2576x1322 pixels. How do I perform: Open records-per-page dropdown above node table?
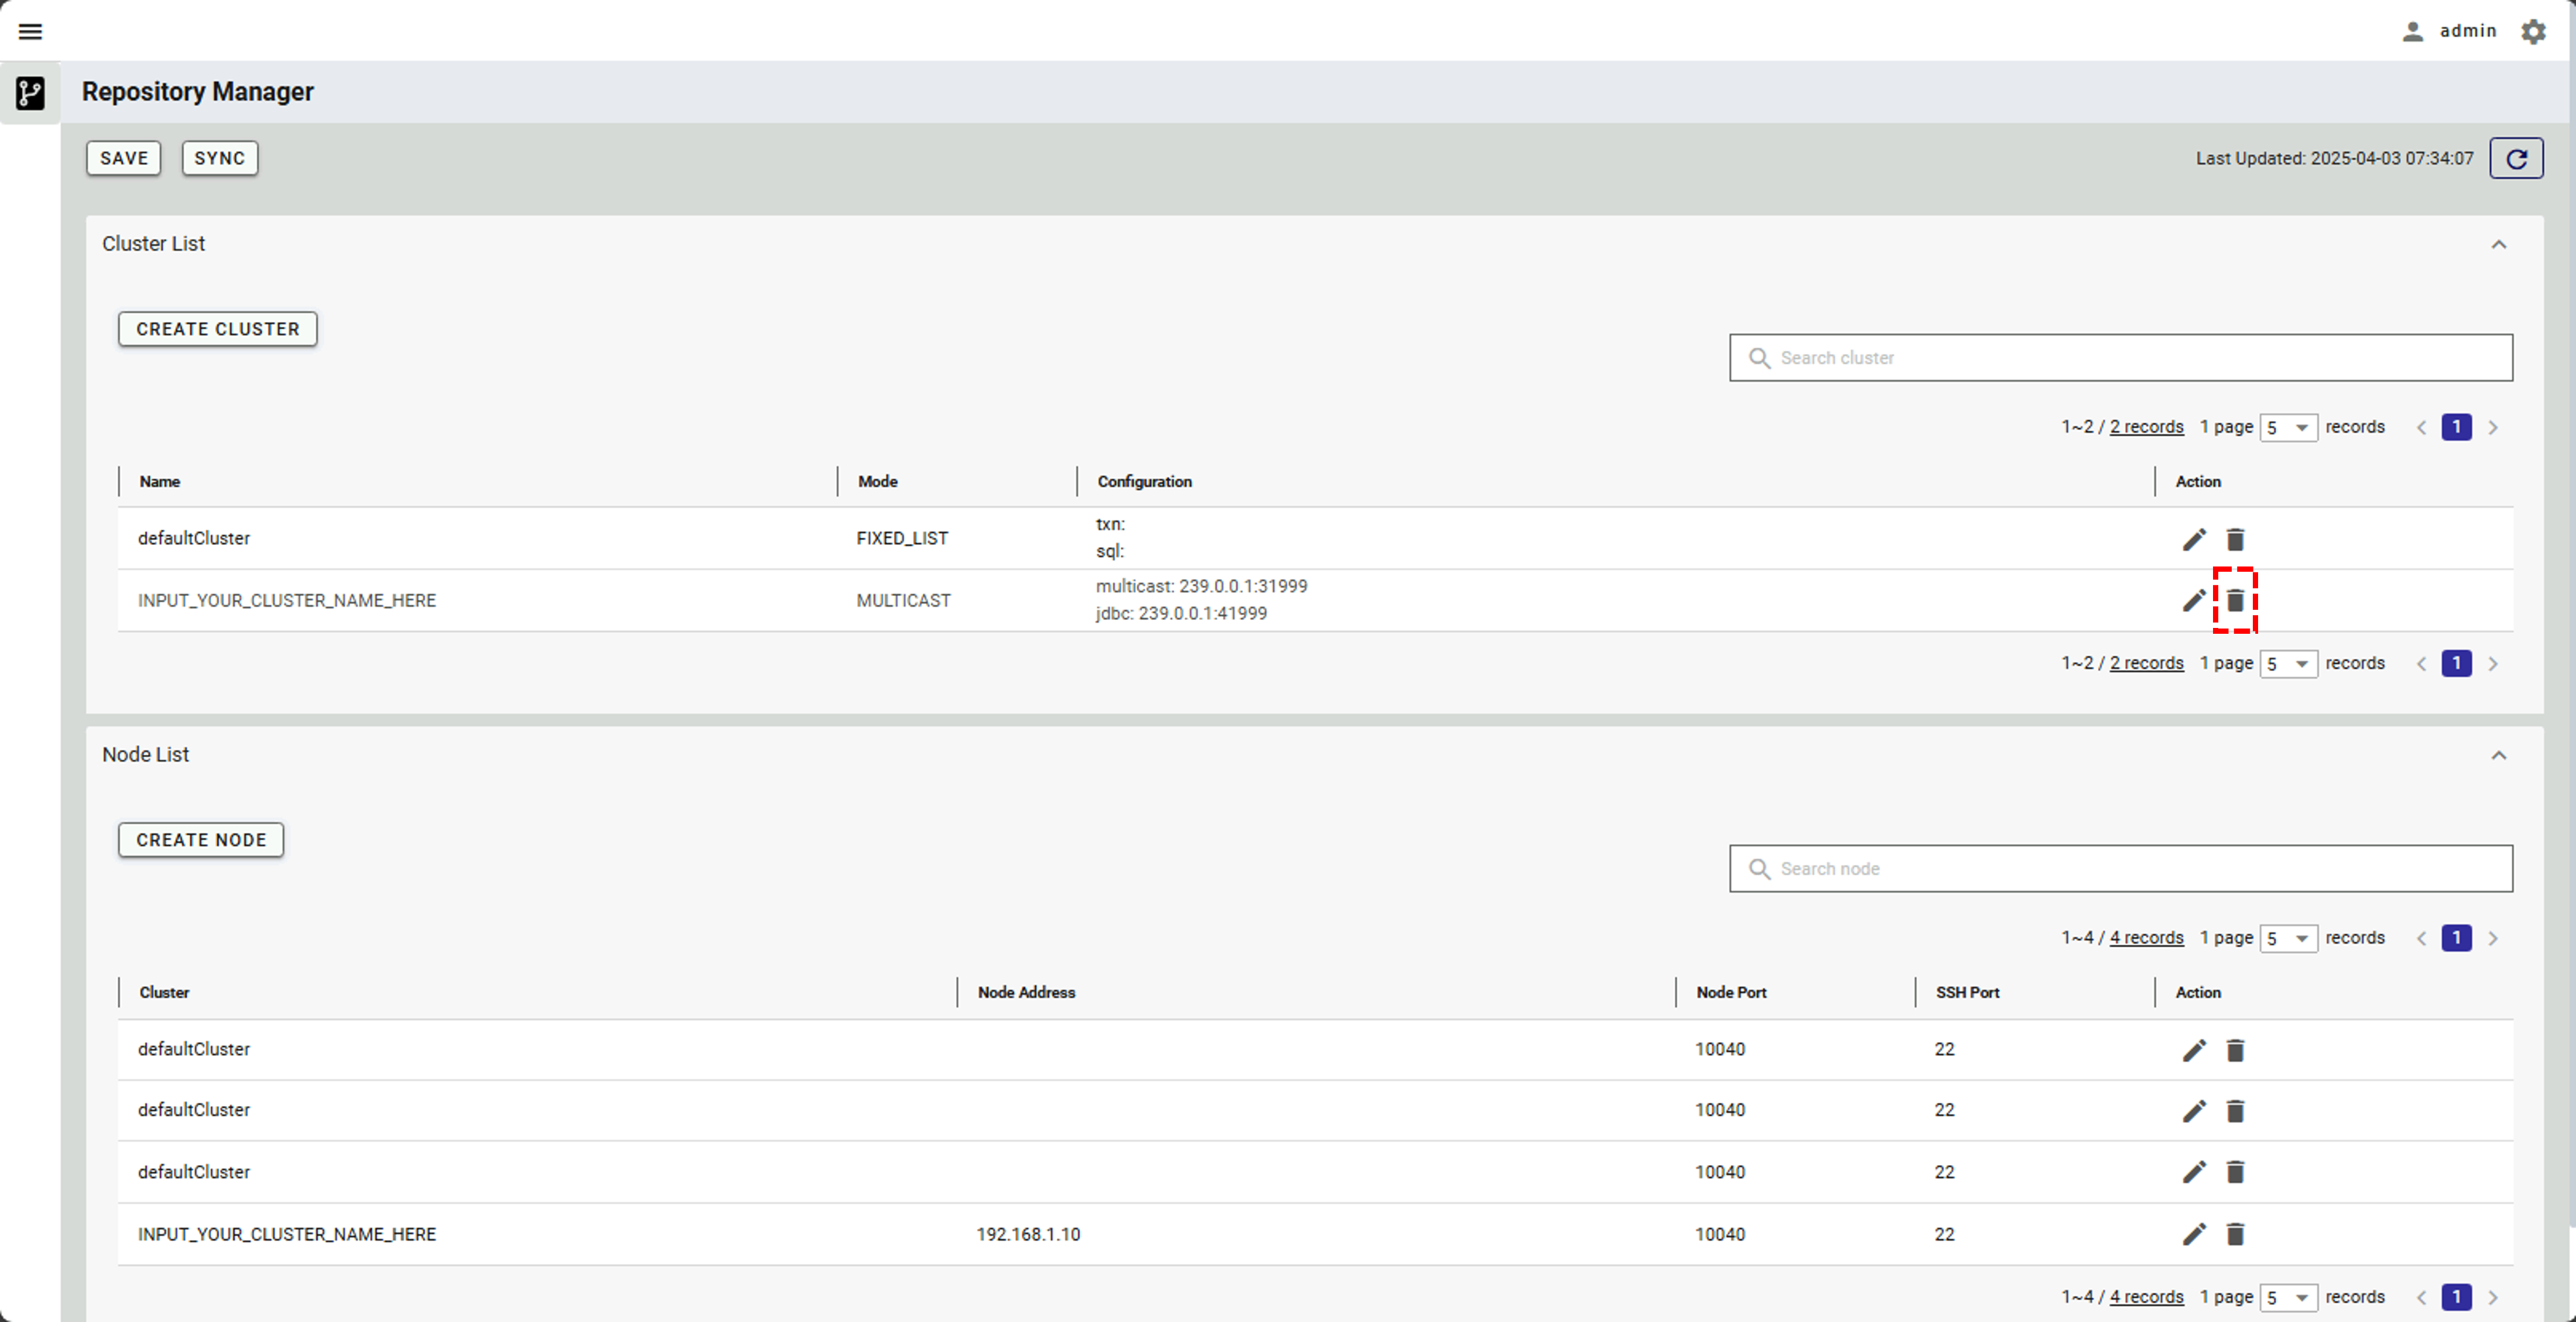(2288, 938)
